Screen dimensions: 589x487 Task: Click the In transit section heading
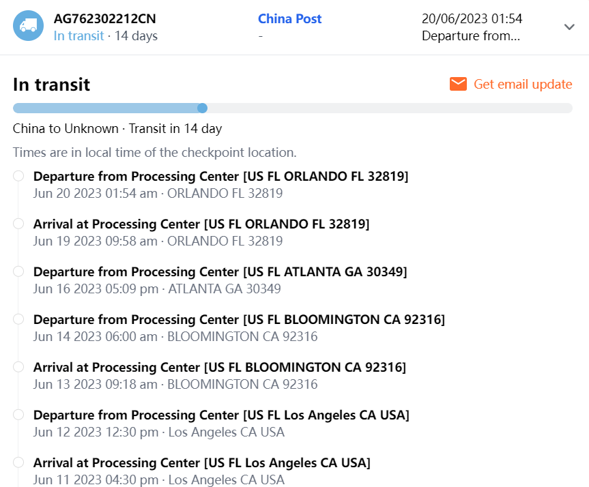coord(51,85)
